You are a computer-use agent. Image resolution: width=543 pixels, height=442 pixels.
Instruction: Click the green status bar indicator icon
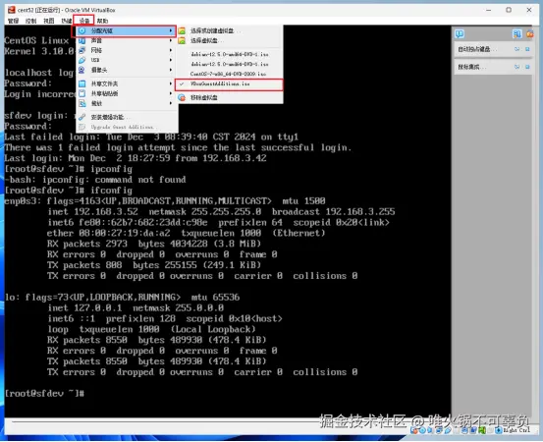coord(482,430)
